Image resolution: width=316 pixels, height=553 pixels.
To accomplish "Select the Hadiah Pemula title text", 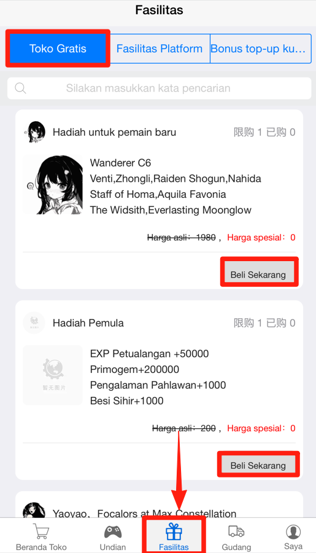I will point(88,323).
